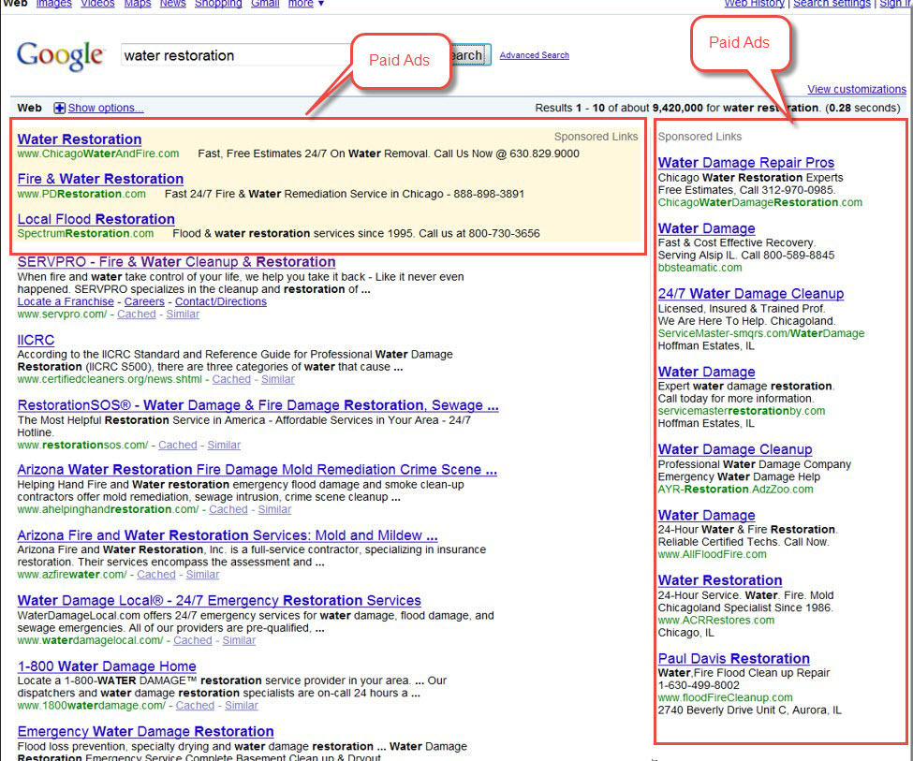Open 'Paul Davis Restoration' sidebar ad
This screenshot has width=913, height=761.
click(x=733, y=659)
